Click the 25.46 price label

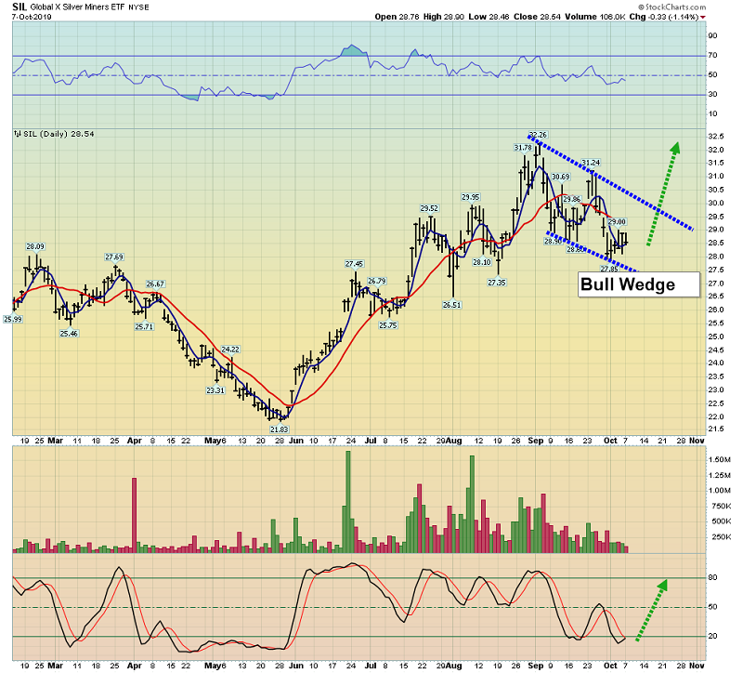69,333
